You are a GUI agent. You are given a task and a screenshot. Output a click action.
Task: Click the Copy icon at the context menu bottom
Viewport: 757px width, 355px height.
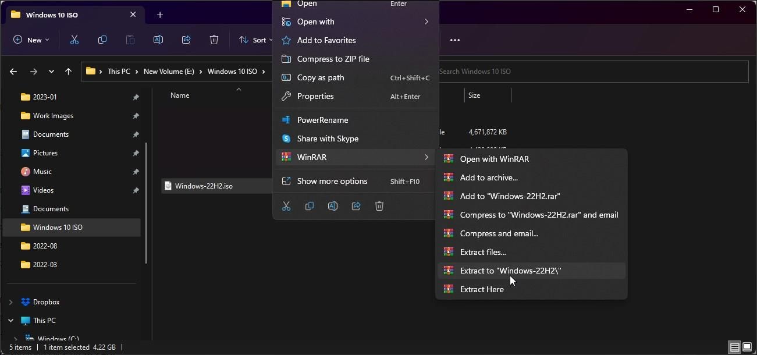310,206
